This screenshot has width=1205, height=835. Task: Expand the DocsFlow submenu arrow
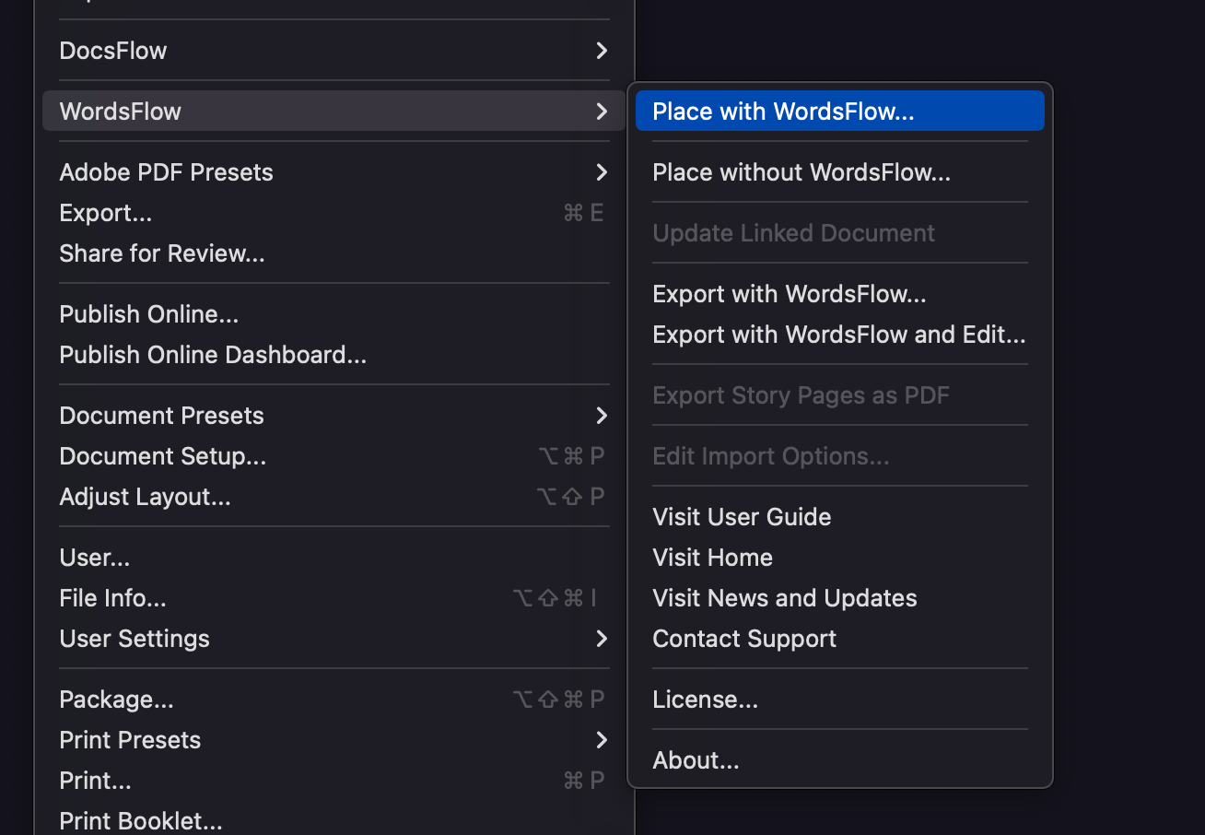pyautogui.click(x=601, y=51)
